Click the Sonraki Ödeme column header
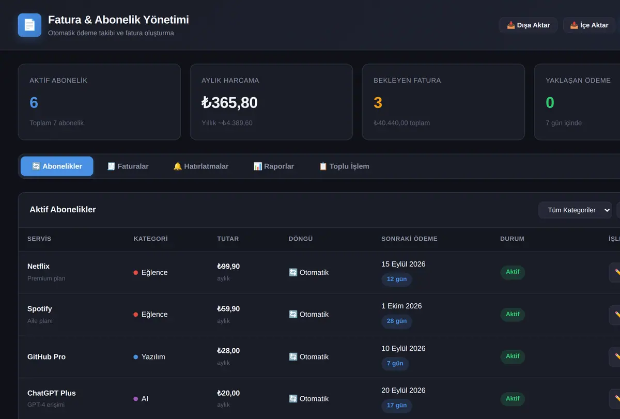The image size is (620, 419). pos(409,239)
